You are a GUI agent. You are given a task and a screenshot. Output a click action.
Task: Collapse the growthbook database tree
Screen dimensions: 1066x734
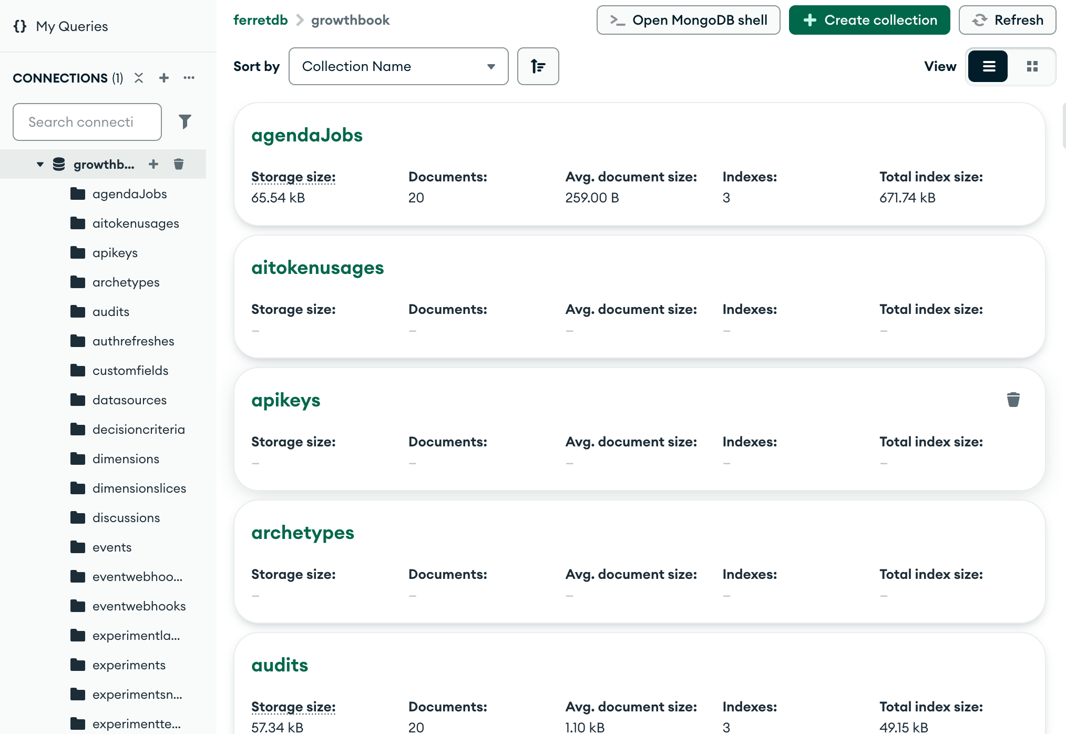39,164
